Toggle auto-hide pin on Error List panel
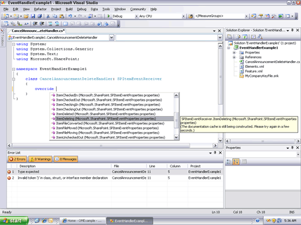Screen dimensions: 301x225 [215, 152]
